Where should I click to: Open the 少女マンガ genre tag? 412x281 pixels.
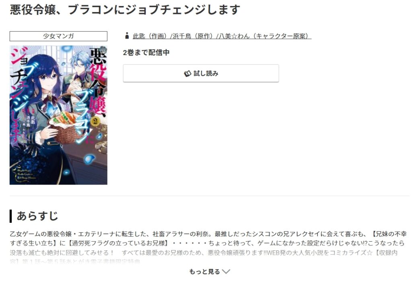[x=58, y=36]
